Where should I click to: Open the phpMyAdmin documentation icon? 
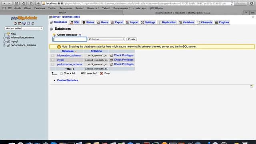point(24,24)
